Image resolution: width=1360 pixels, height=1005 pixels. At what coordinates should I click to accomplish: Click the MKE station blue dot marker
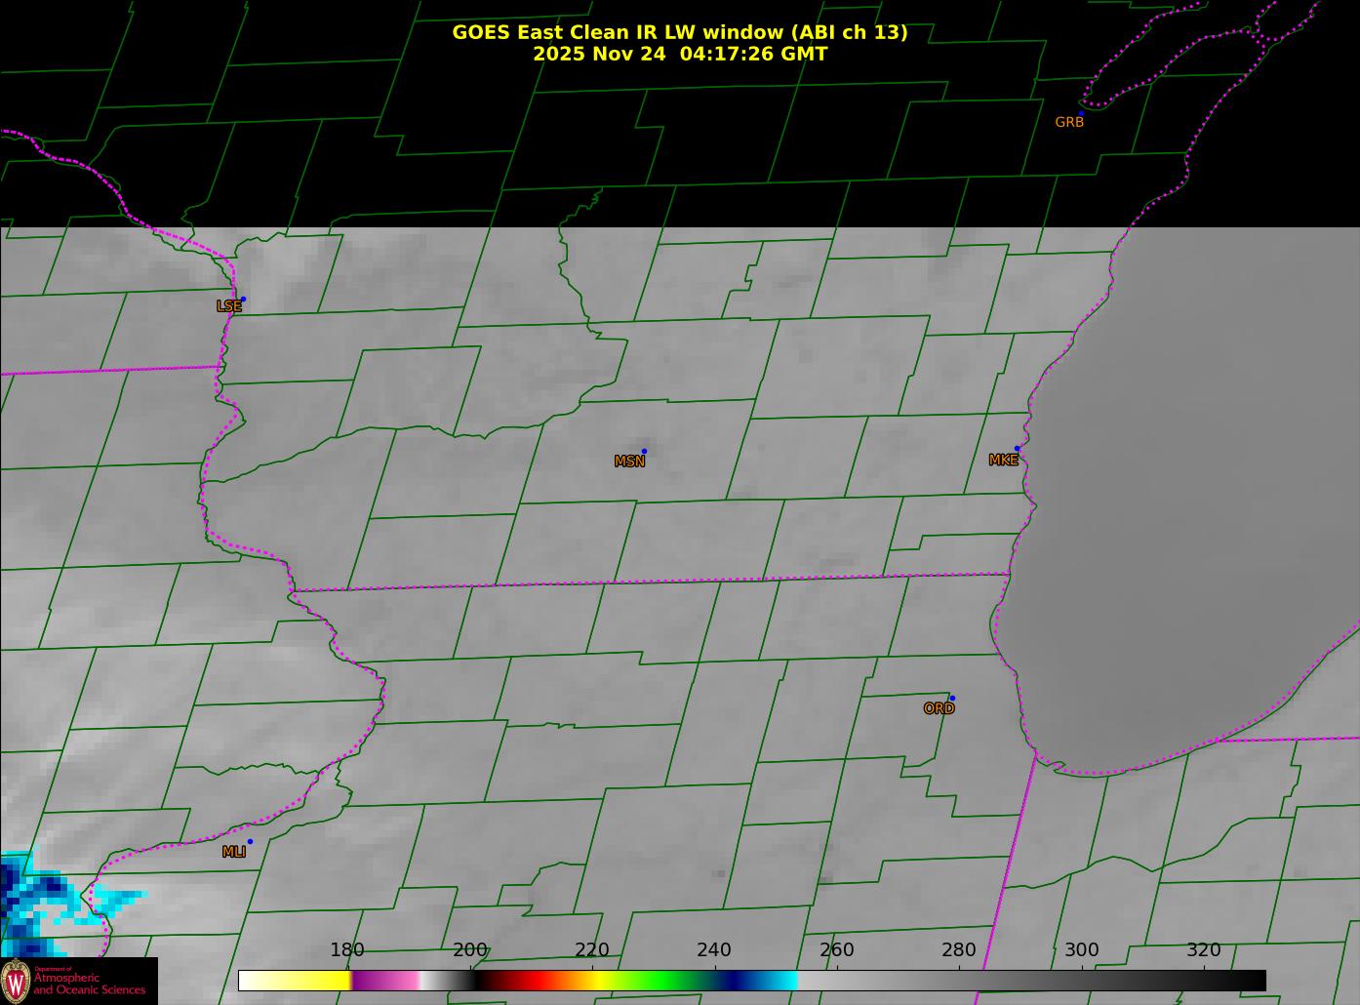1018,449
